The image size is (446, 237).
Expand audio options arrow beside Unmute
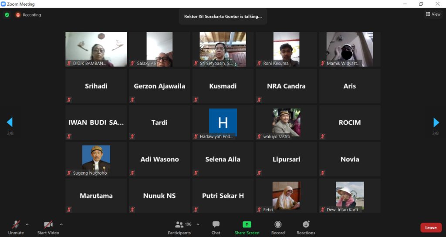pos(27,224)
